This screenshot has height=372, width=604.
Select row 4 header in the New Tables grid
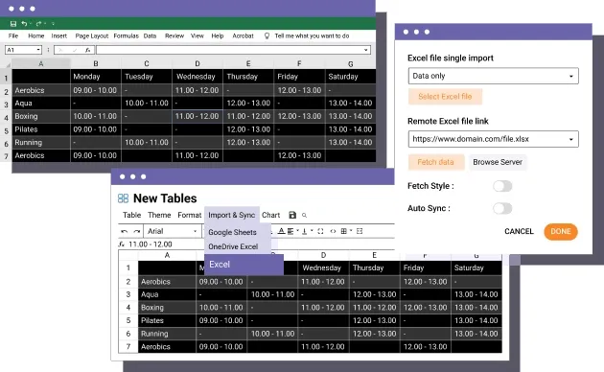pyautogui.click(x=128, y=308)
